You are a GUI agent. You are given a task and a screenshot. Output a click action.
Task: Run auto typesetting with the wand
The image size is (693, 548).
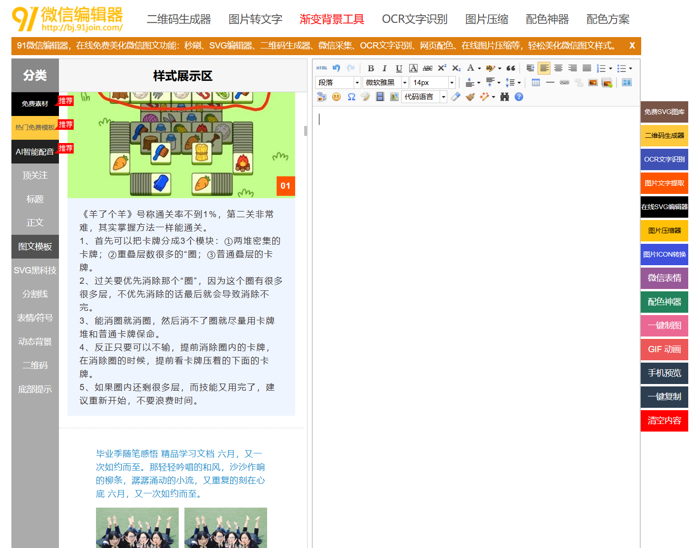point(484,96)
